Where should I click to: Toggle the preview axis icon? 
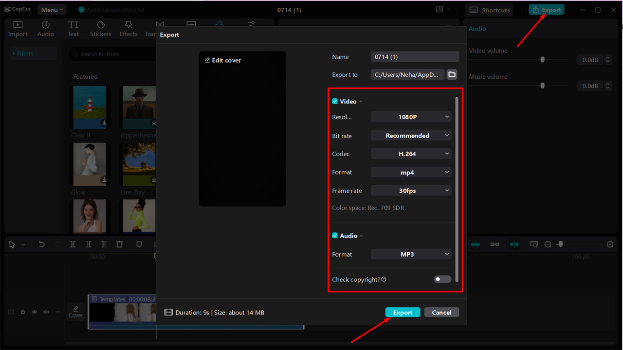pyautogui.click(x=514, y=244)
